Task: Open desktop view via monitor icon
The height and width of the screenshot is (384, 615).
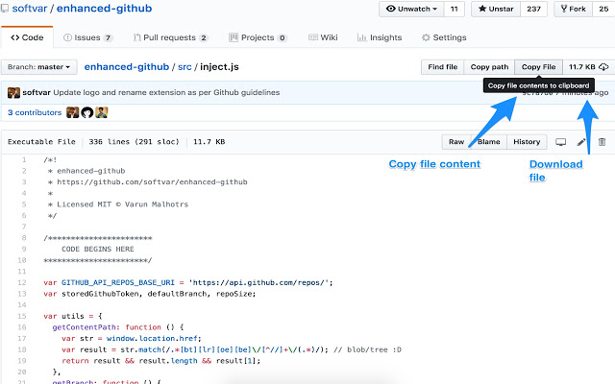Action: [560, 142]
